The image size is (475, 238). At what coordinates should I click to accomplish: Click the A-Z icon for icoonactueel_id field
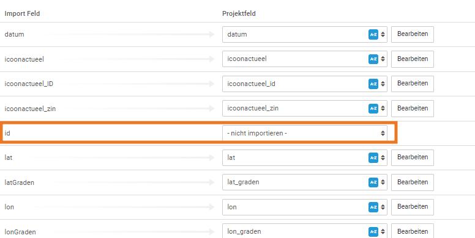(x=373, y=84)
